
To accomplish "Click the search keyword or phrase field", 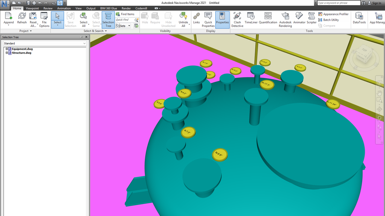I will coord(339,3).
